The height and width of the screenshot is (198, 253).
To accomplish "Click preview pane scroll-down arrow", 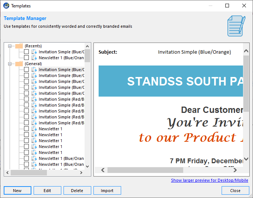I will click(246, 159).
